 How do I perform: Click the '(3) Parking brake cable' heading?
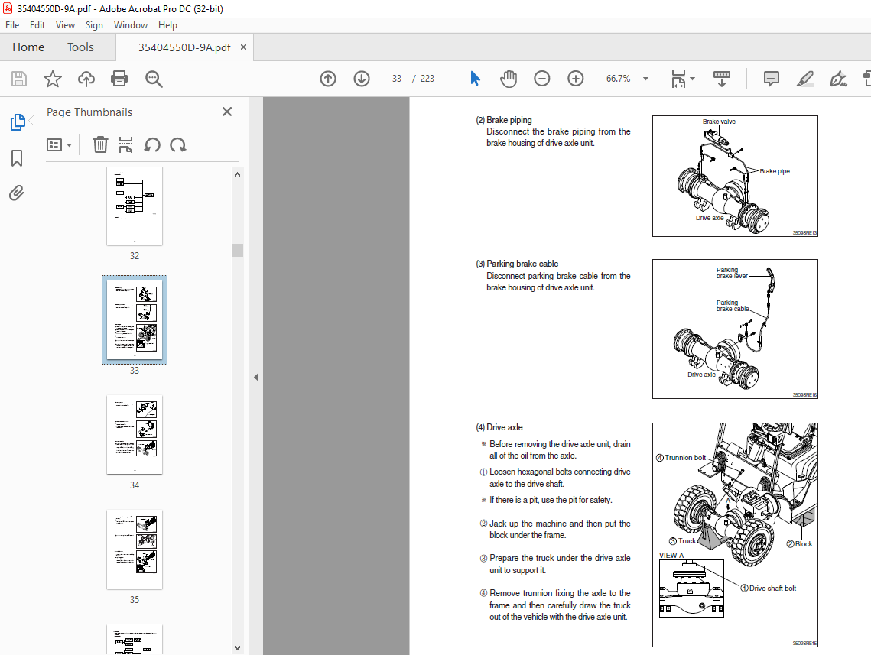[517, 264]
